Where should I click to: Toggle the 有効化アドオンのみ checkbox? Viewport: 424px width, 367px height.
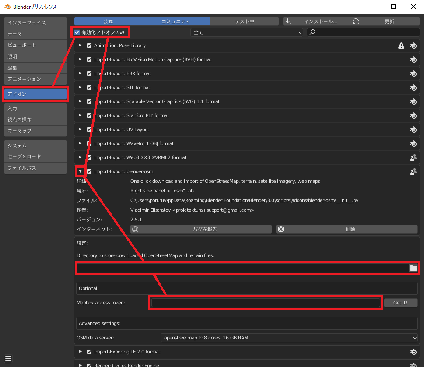pos(77,32)
